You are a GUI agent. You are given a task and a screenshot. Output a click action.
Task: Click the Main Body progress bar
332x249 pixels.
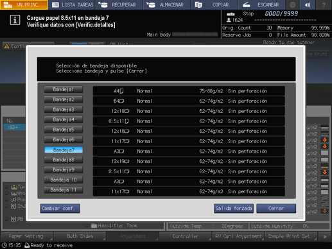click(x=195, y=35)
